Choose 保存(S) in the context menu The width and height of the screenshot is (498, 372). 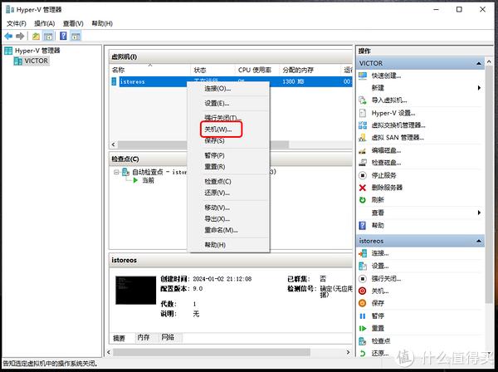coord(229,140)
